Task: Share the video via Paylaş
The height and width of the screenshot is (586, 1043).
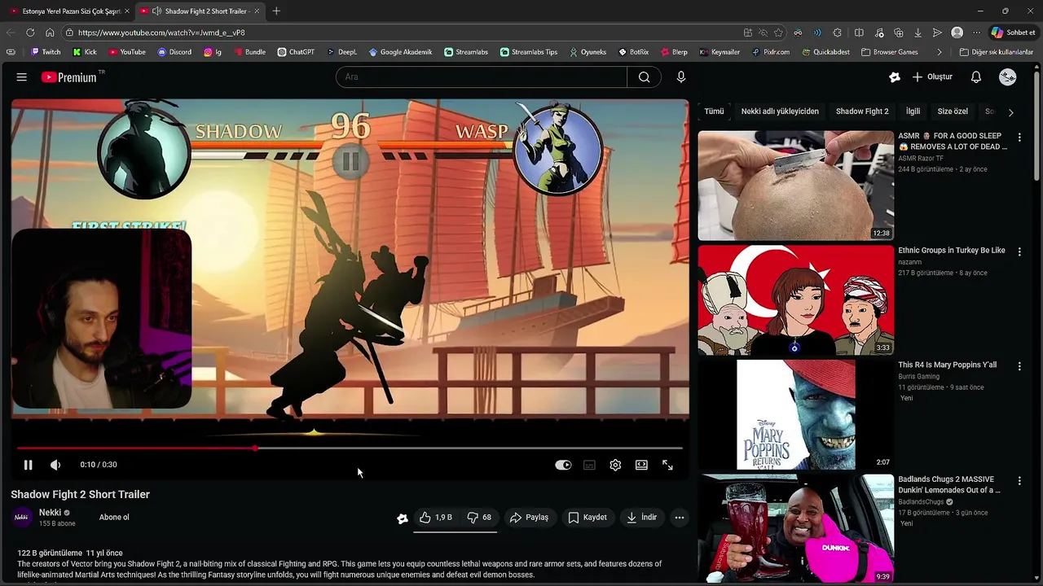Action: 529,518
